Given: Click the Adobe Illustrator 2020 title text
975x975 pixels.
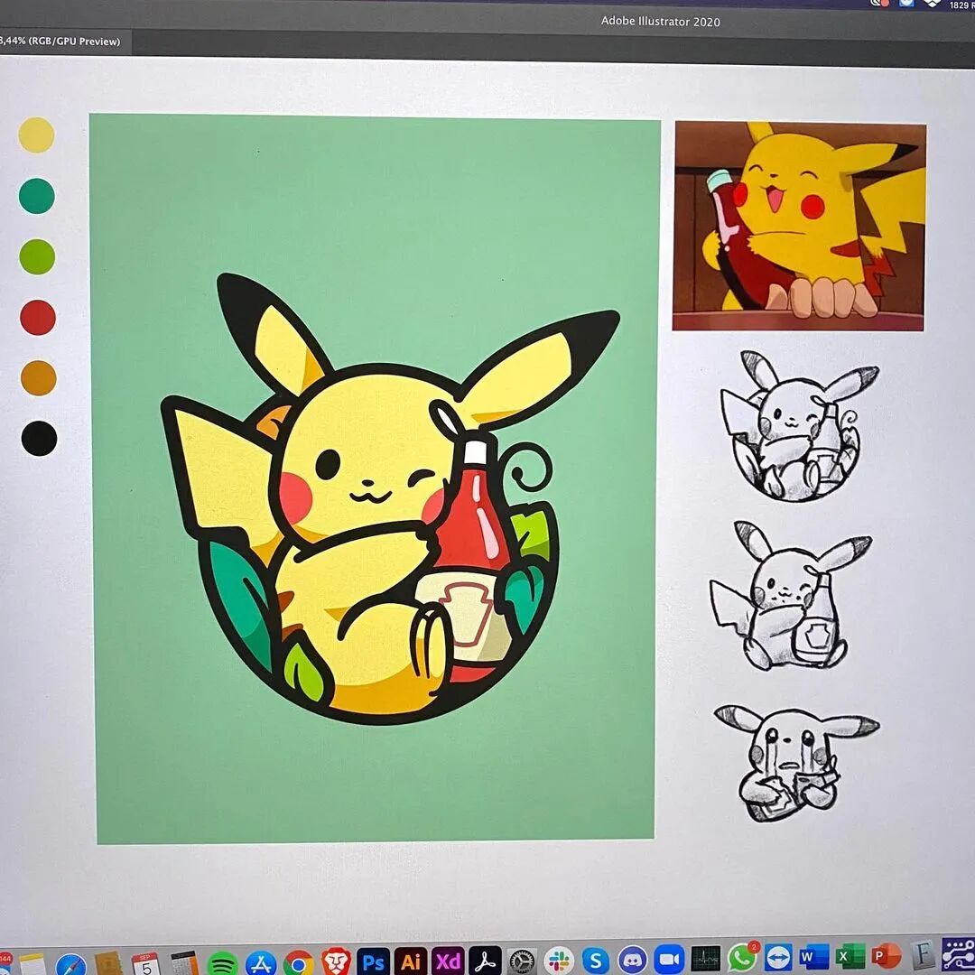Looking at the screenshot, I should (660, 22).
